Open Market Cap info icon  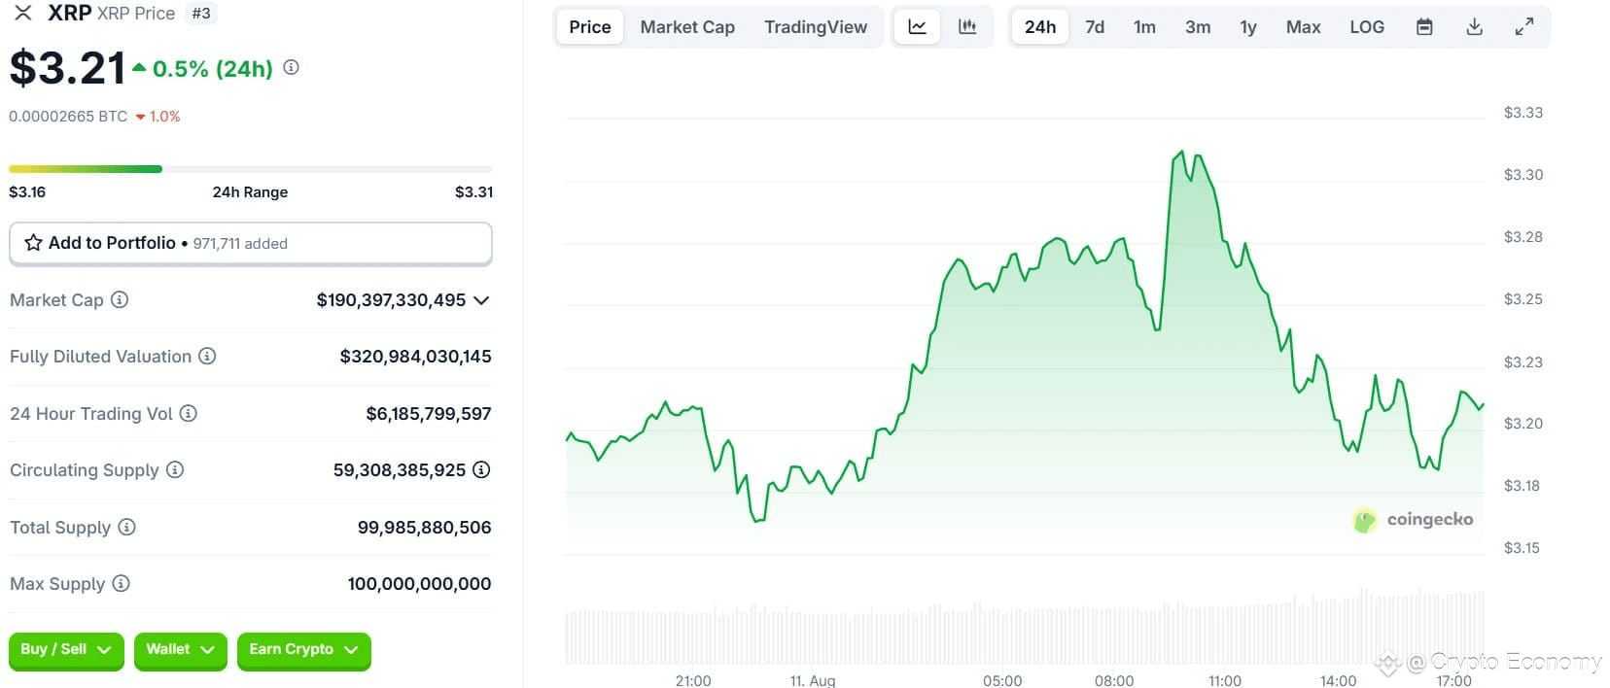point(120,299)
